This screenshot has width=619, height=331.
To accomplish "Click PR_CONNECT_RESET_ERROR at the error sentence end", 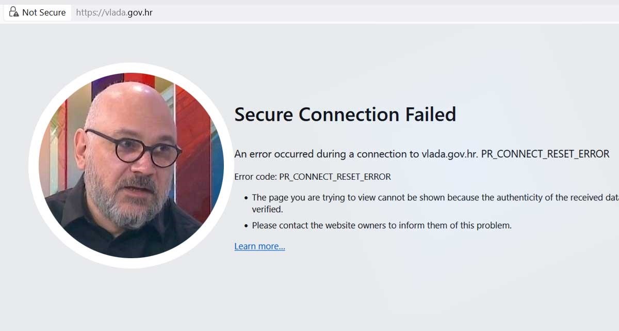I will coord(545,154).
